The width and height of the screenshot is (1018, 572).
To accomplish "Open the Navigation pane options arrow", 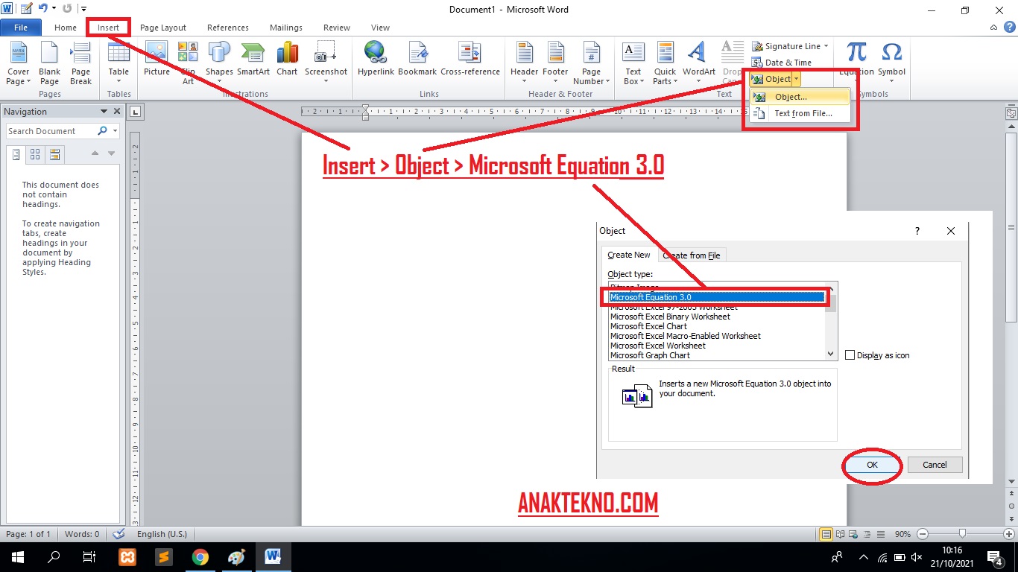I will click(x=104, y=112).
